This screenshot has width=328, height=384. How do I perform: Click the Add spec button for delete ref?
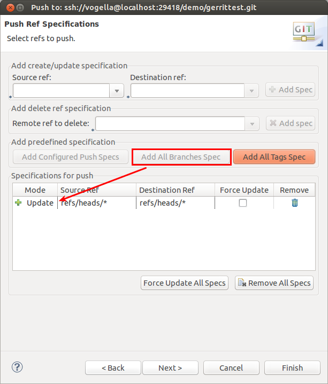(x=291, y=123)
